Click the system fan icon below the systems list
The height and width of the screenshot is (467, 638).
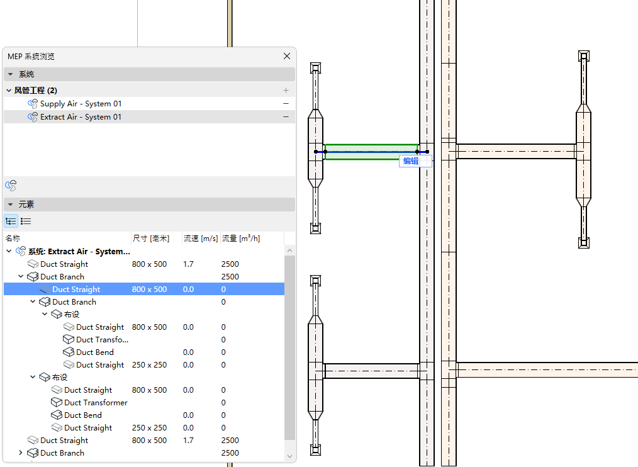coord(11,186)
